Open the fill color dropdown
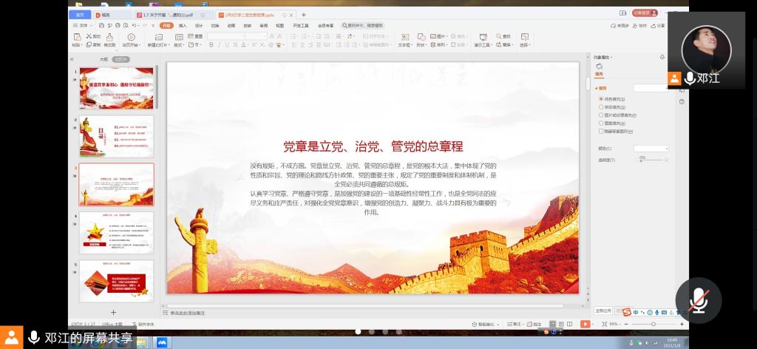 (651, 149)
